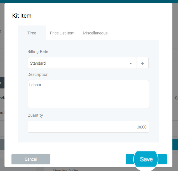178x171 pixels.
Task: Place cursor on the Labour text
Action: click(35, 85)
